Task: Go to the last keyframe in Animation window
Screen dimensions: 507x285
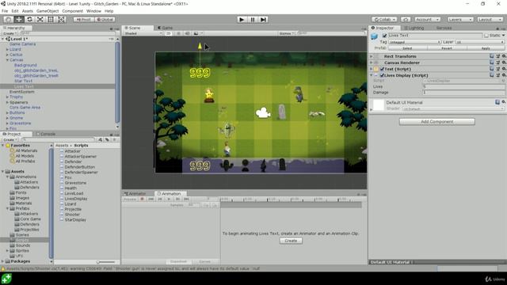Action: [x=187, y=199]
